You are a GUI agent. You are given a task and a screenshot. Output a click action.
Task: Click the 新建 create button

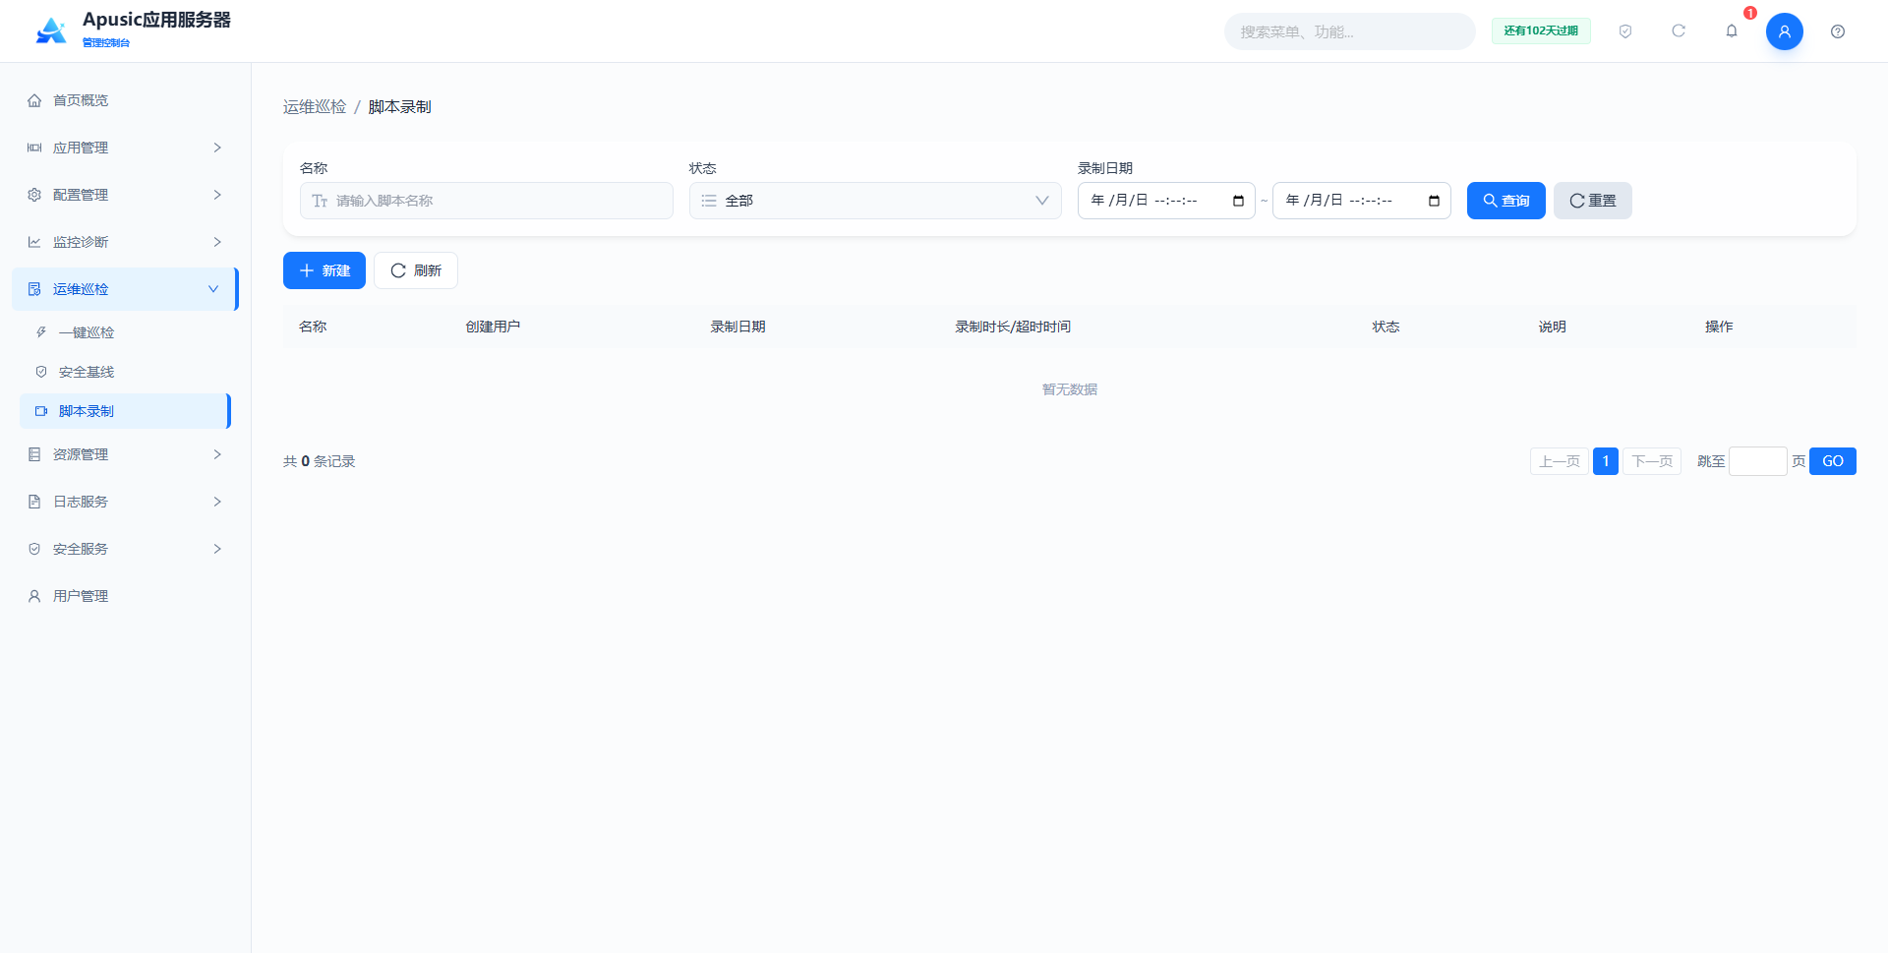point(324,270)
